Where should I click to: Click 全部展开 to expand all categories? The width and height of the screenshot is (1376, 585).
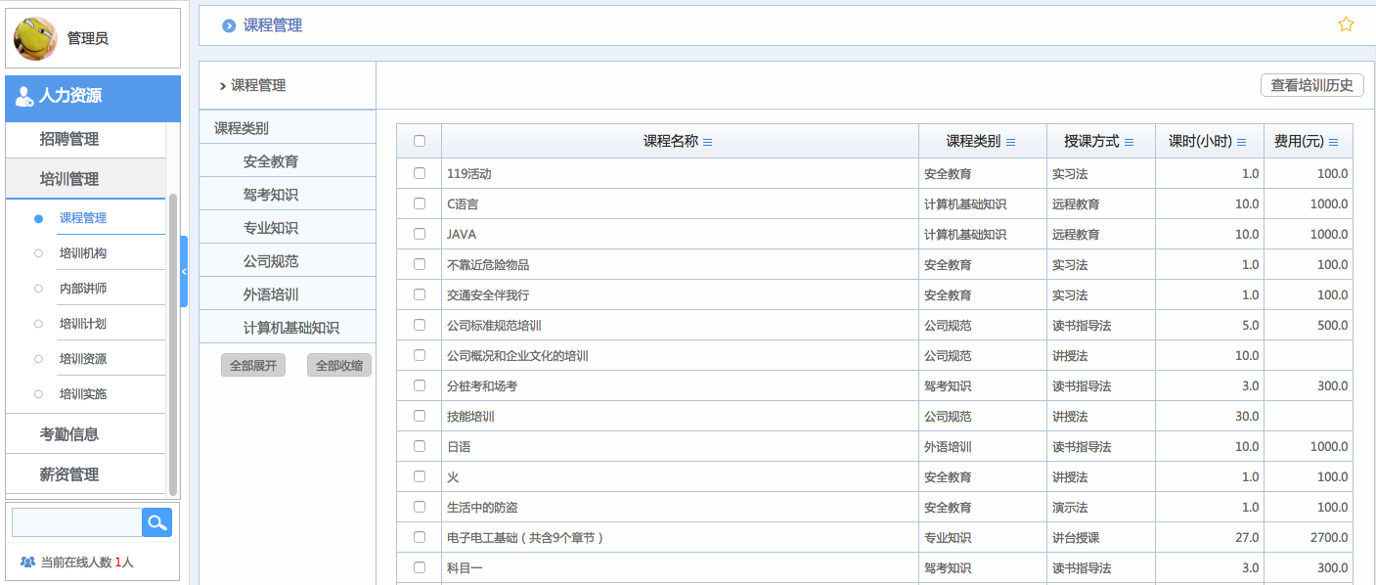(x=252, y=364)
